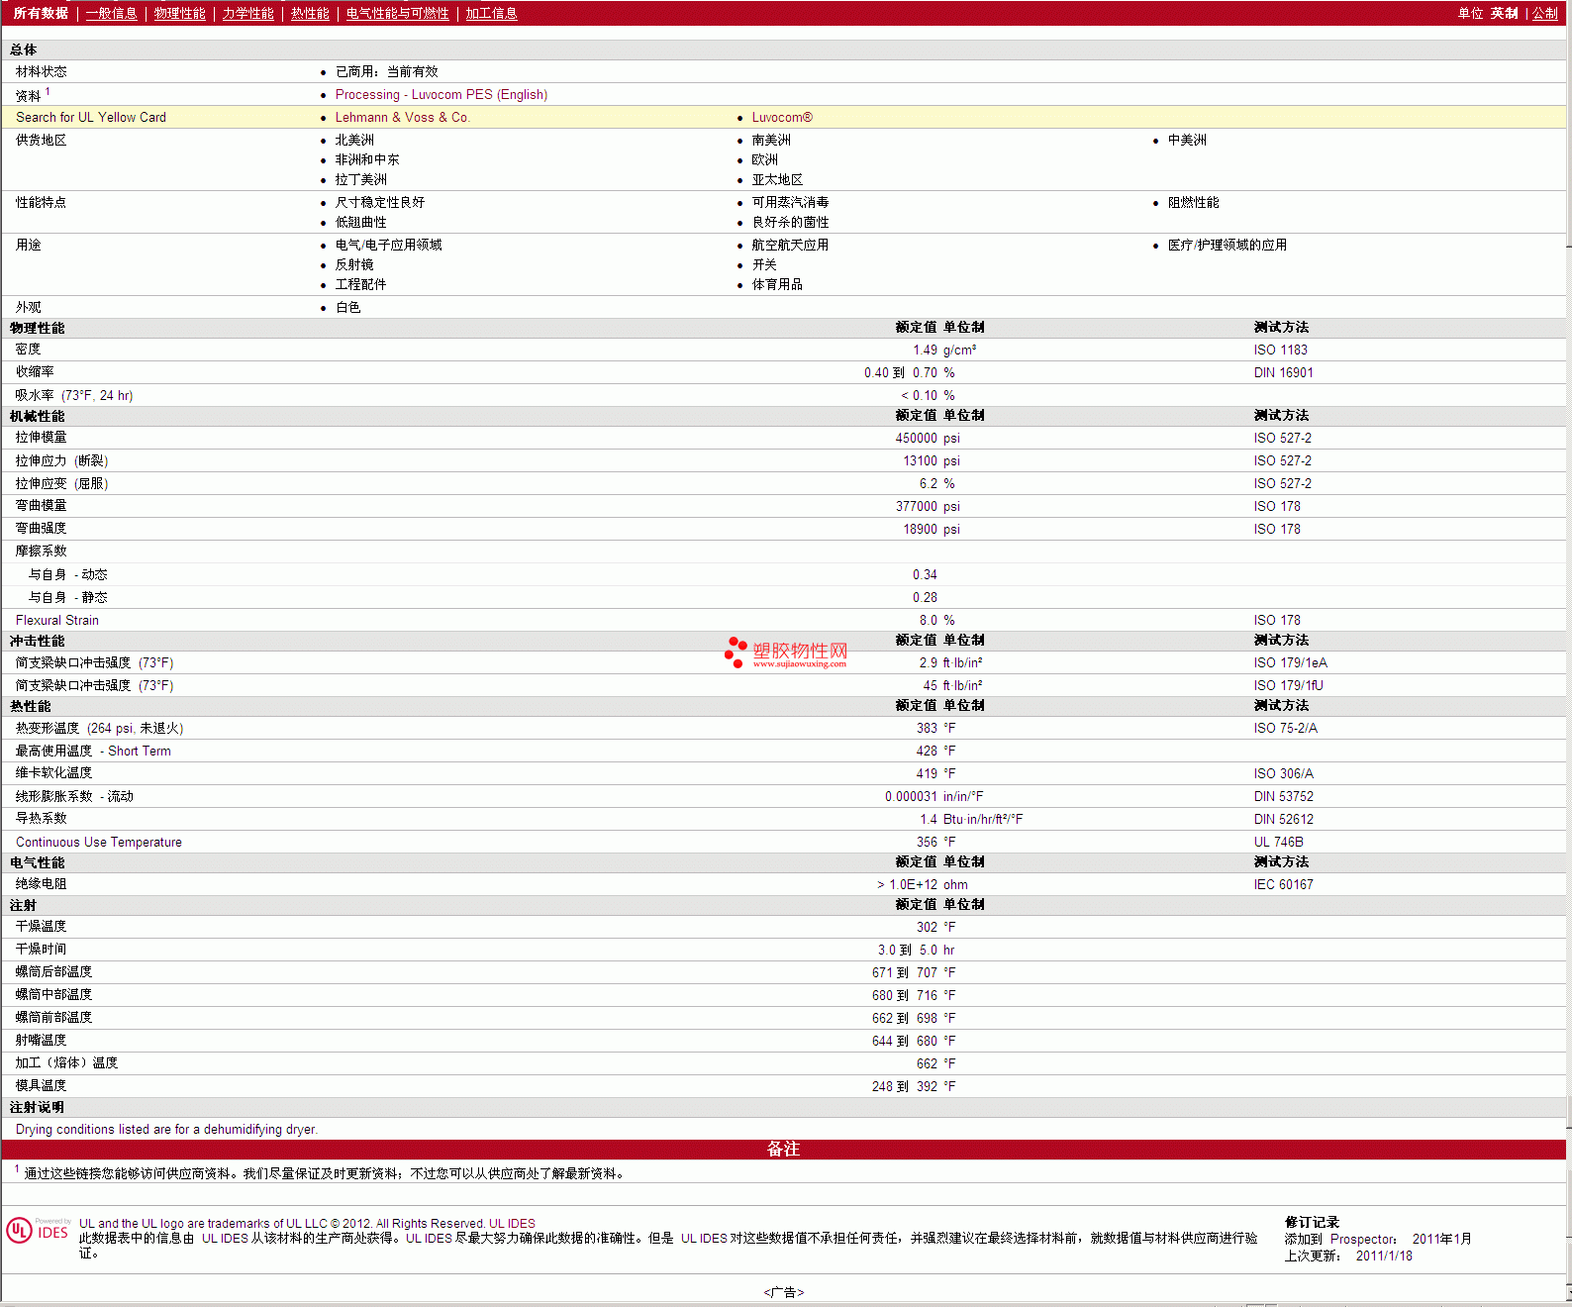
Task: Click the UL IDES logo in footer
Action: coord(38,1230)
